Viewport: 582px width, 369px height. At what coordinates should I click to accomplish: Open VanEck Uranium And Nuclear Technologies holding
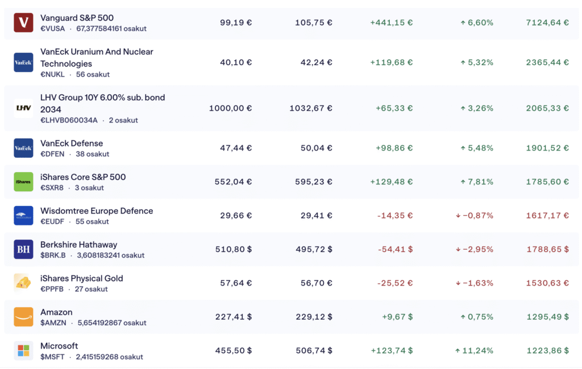point(97,57)
